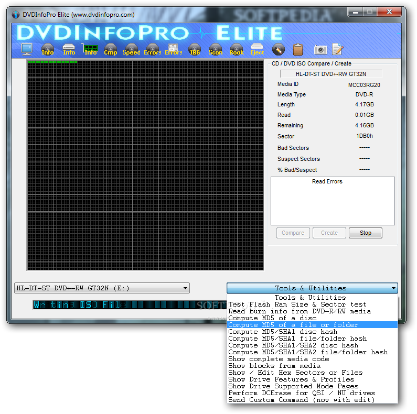This screenshot has height=414, width=417.
Task: Click the Read Errors list box
Action: (x=333, y=201)
